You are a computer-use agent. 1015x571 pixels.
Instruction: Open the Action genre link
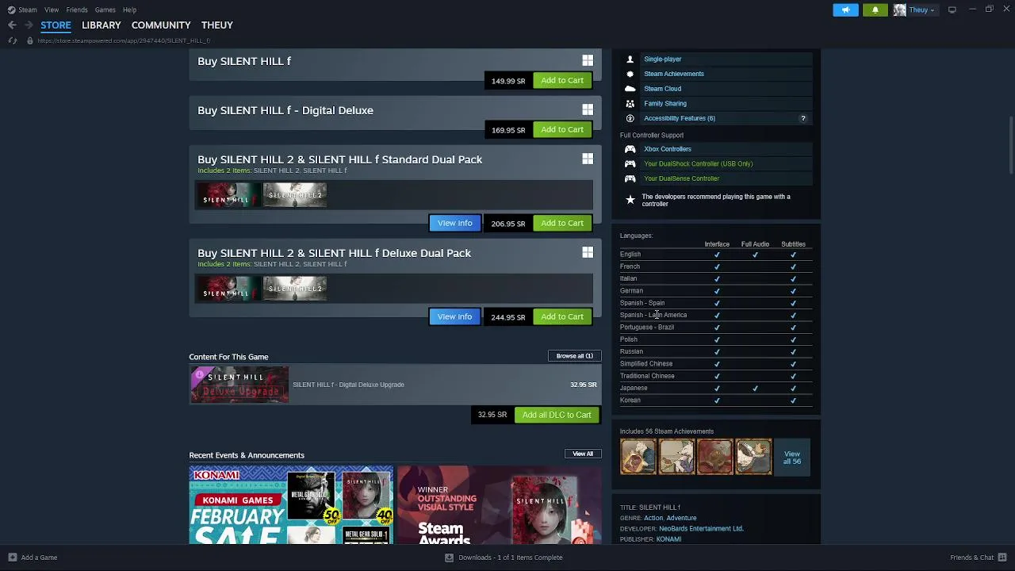point(653,518)
